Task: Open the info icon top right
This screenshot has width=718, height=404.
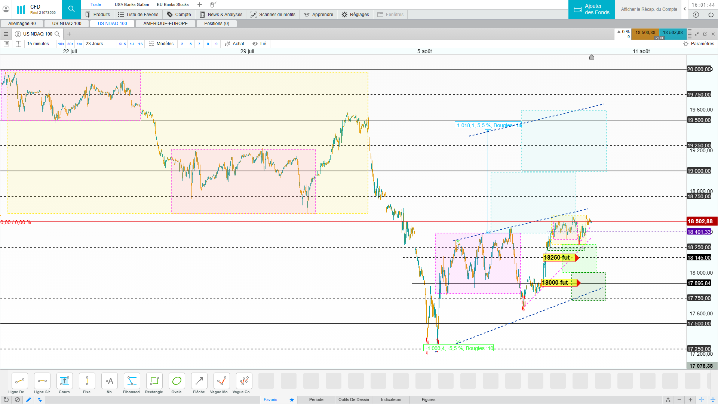Action: coord(696,15)
